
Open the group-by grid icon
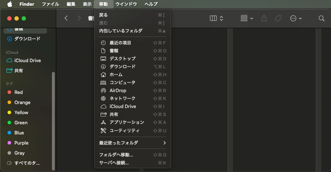click(244, 18)
